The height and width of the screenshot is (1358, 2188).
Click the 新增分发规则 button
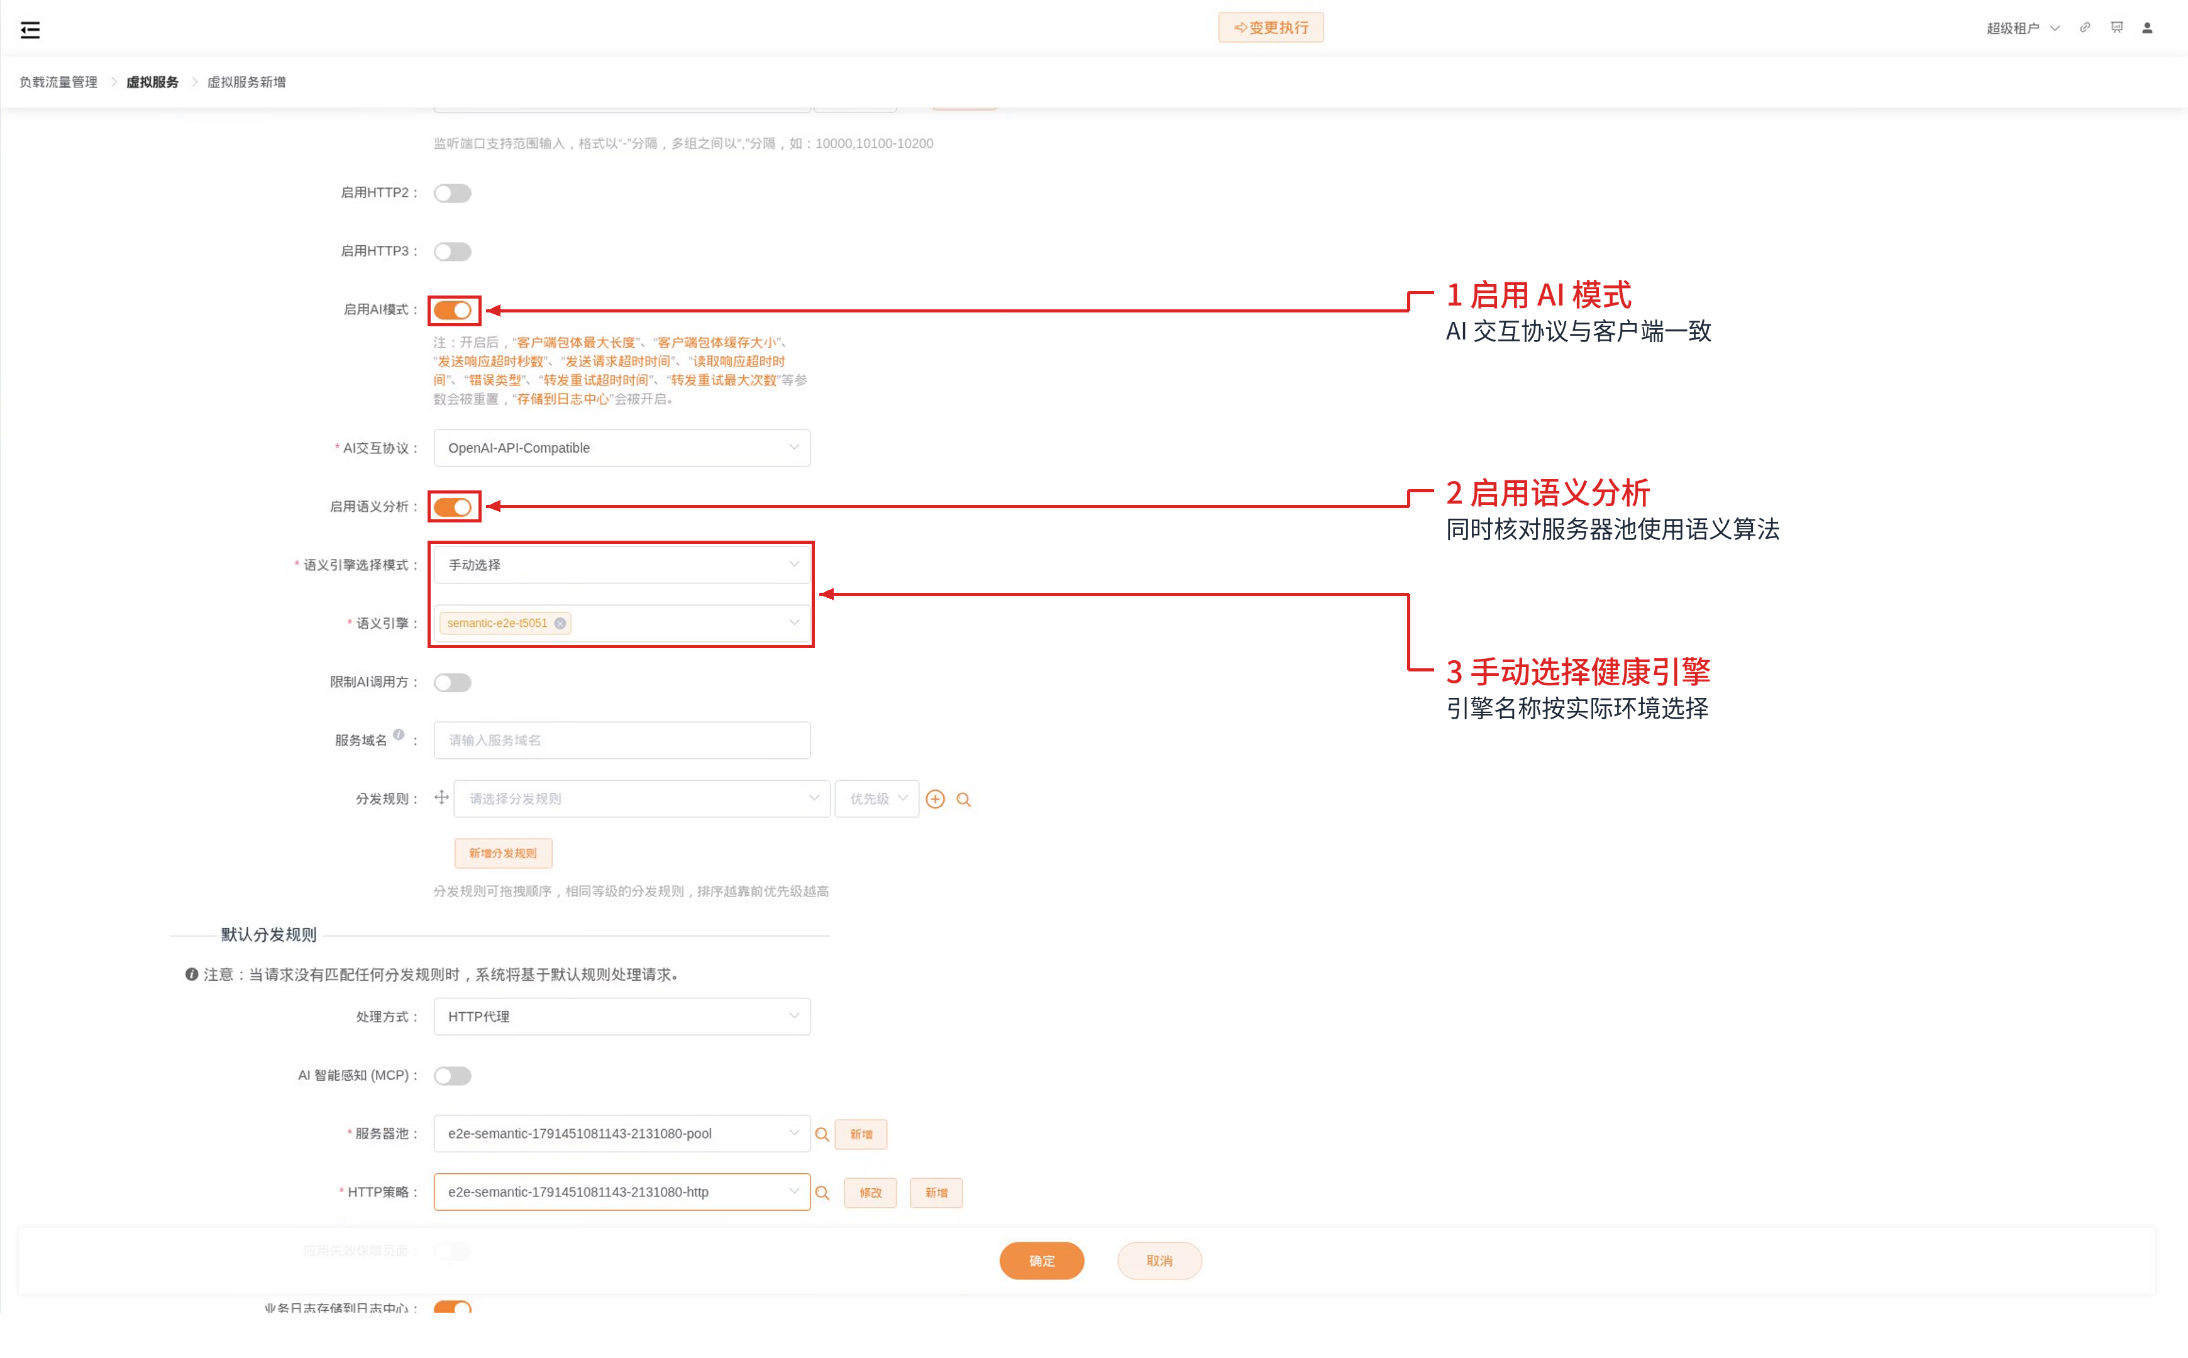tap(503, 853)
